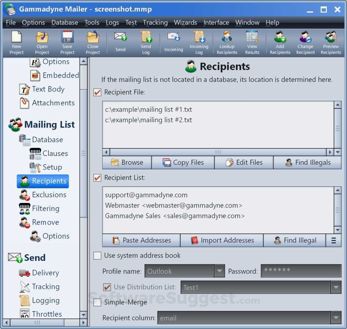Click the Copy Files button
This screenshot has width=347, height=329.
(183, 163)
